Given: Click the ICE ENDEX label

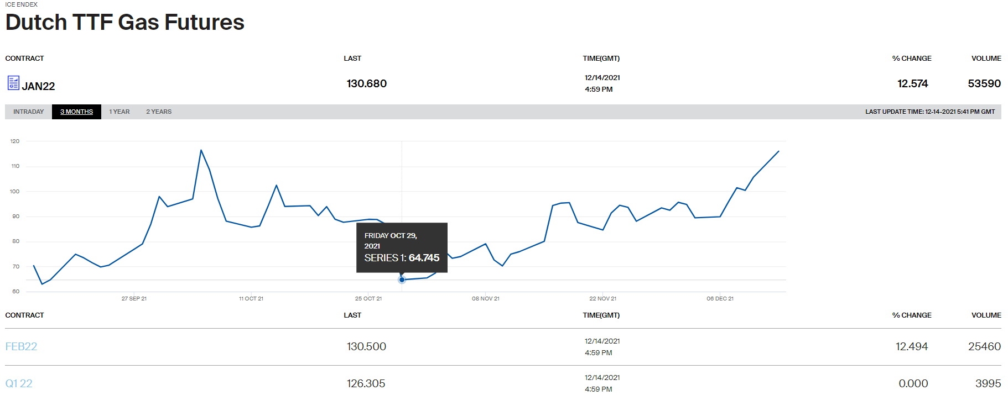Looking at the screenshot, I should pyautogui.click(x=22, y=4).
